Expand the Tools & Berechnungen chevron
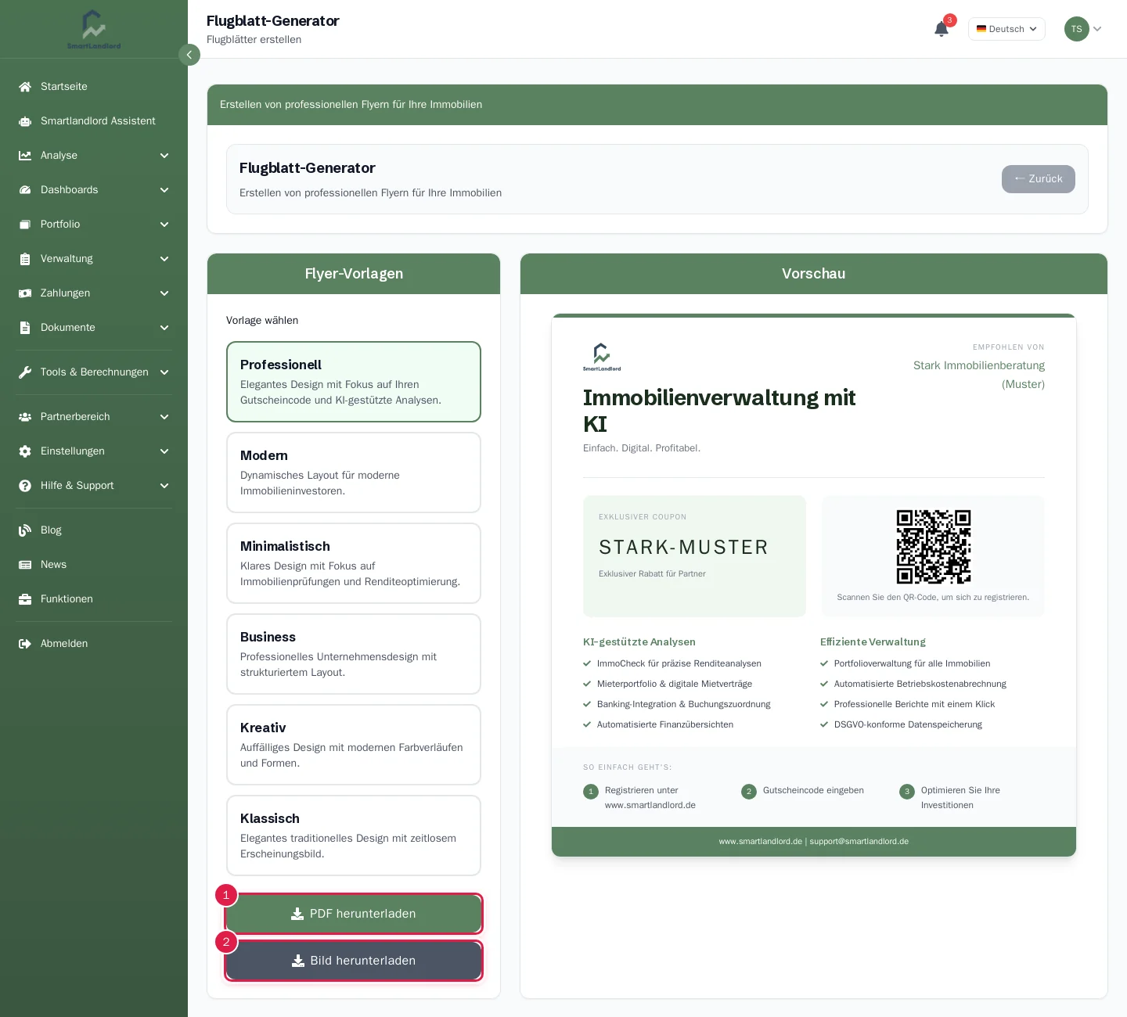This screenshot has width=1127, height=1017. tap(164, 372)
